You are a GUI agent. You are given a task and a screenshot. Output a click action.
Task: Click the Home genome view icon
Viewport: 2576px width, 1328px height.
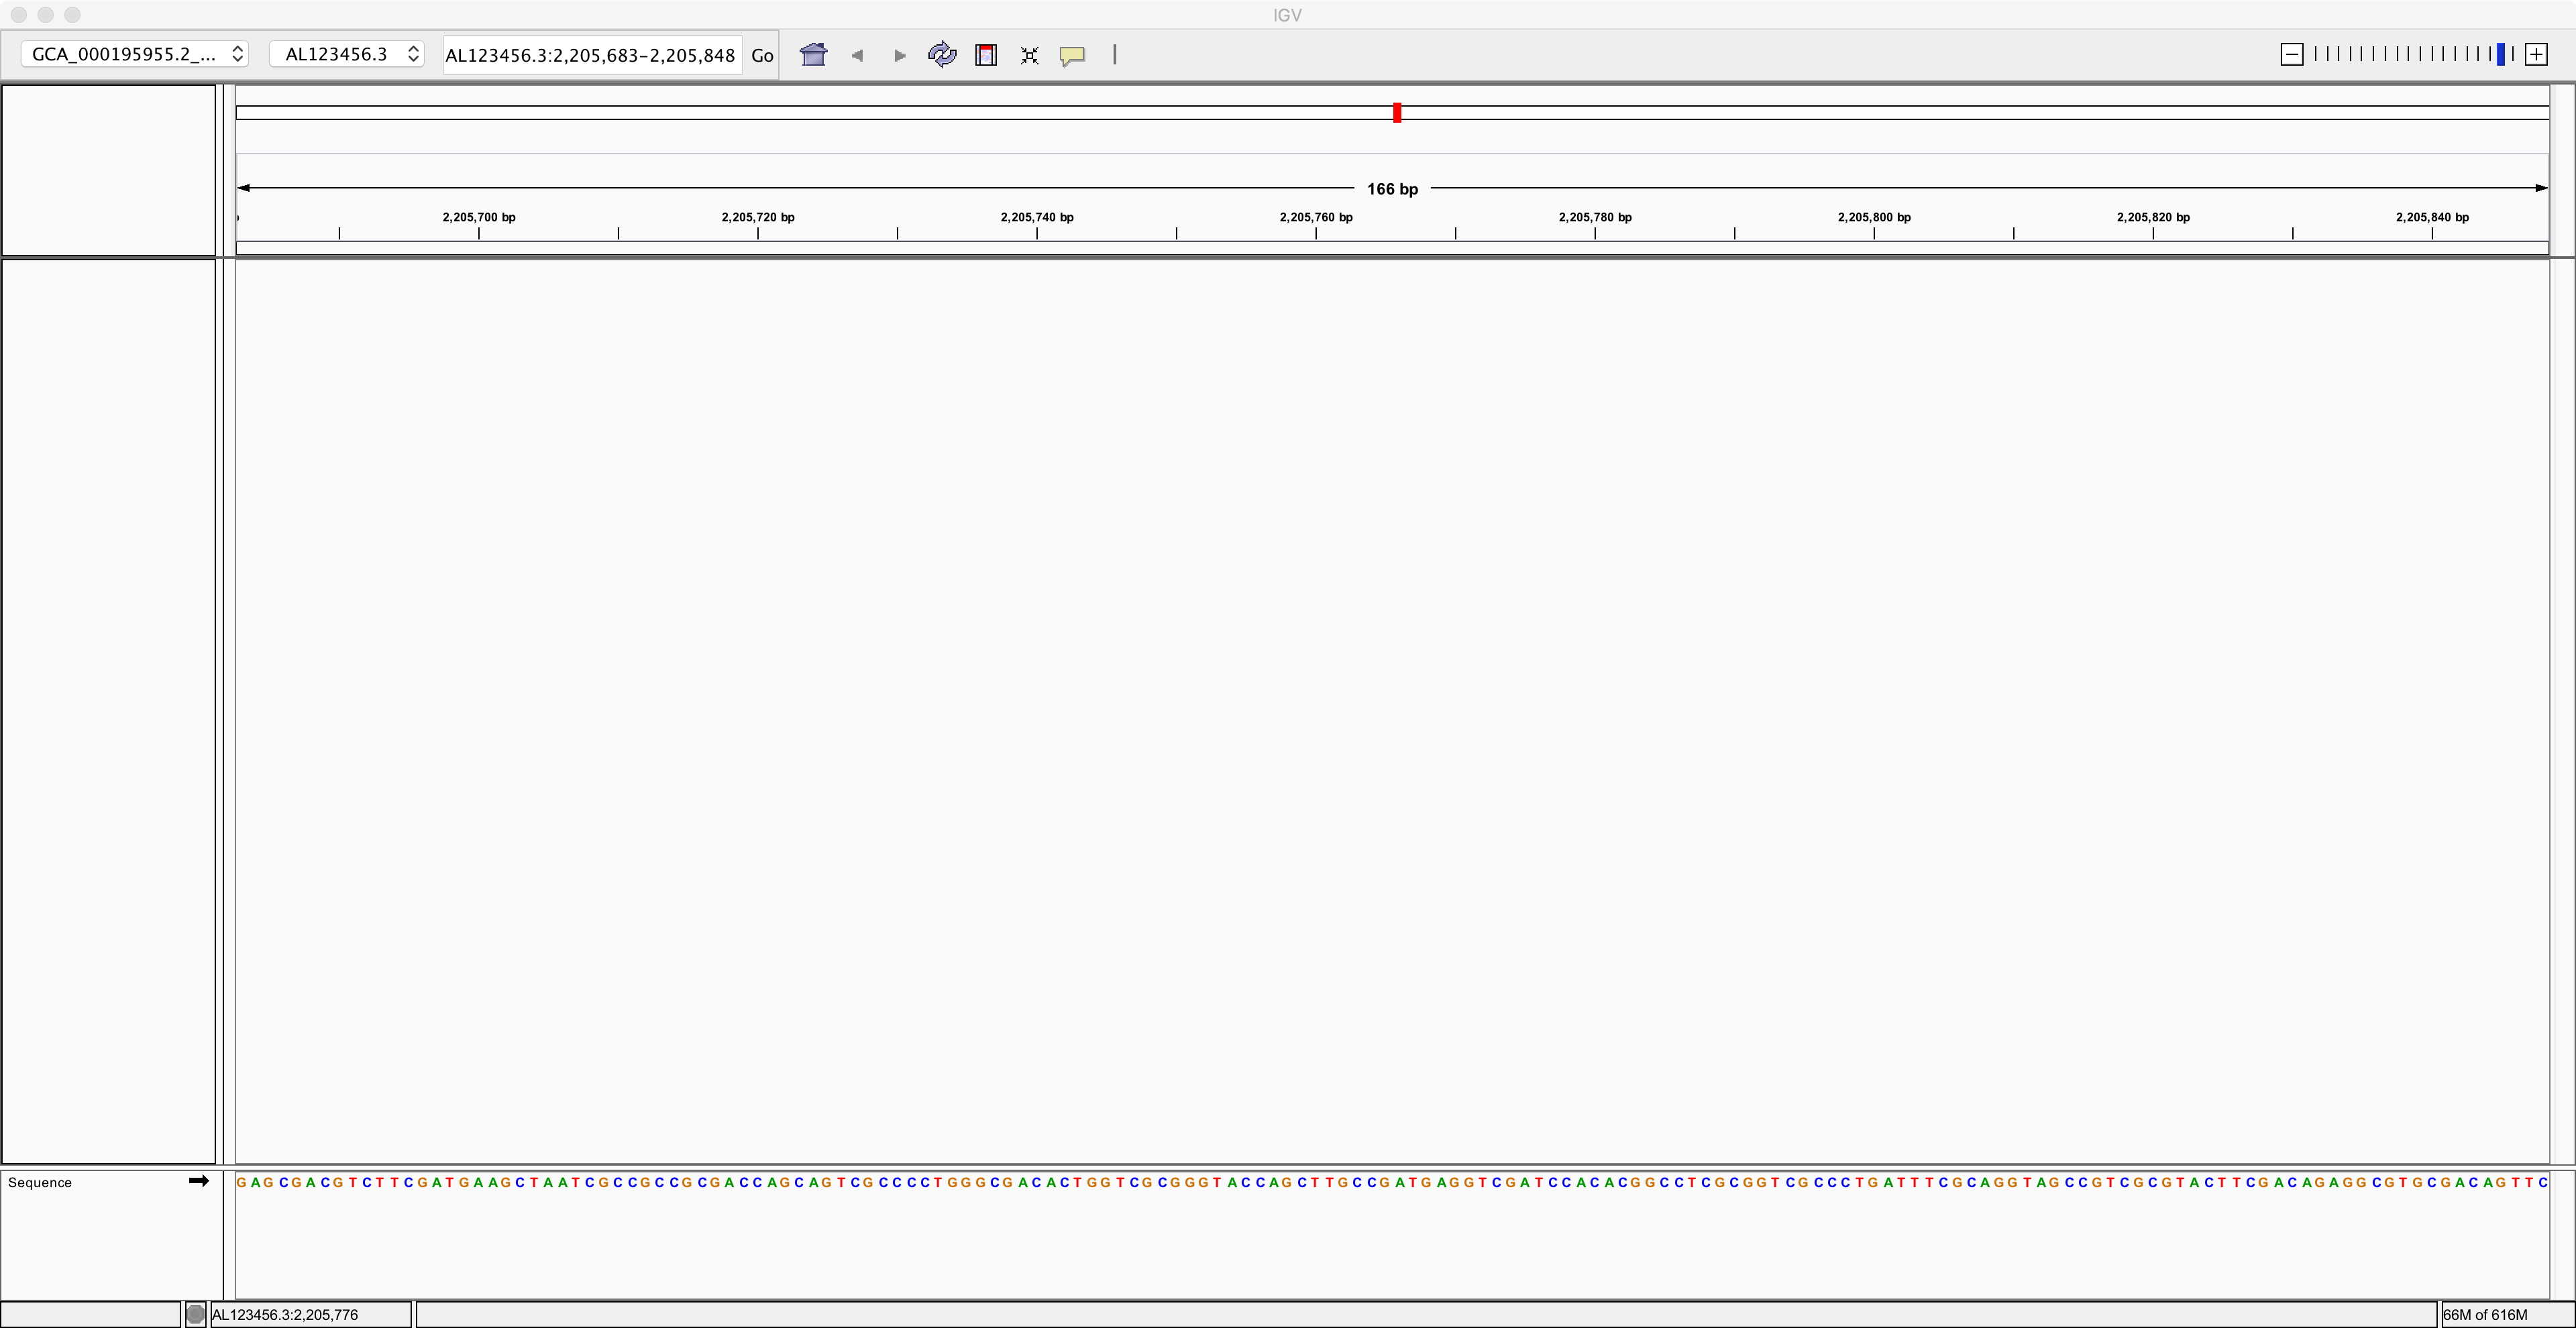click(x=813, y=55)
